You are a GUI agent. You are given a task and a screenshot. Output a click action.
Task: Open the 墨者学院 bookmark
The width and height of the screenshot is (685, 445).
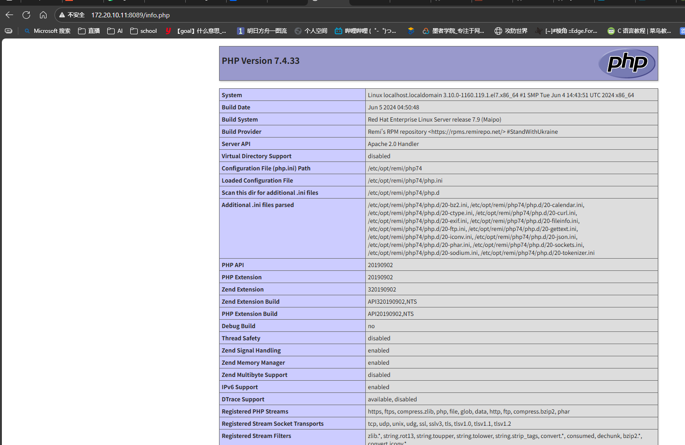point(453,31)
